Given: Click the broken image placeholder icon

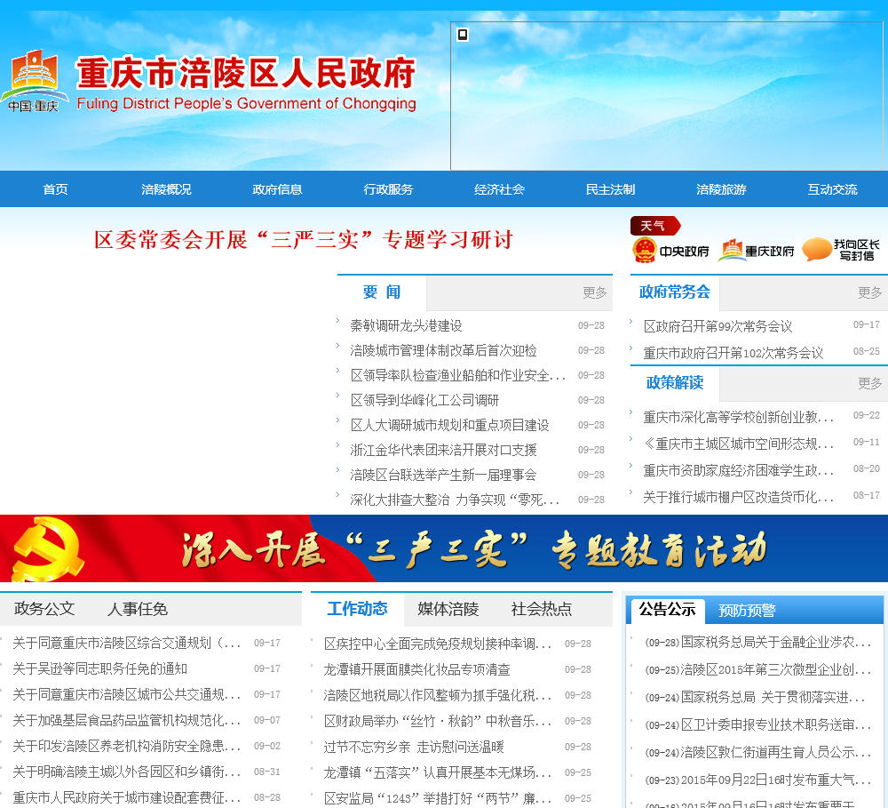Looking at the screenshot, I should click(x=463, y=35).
